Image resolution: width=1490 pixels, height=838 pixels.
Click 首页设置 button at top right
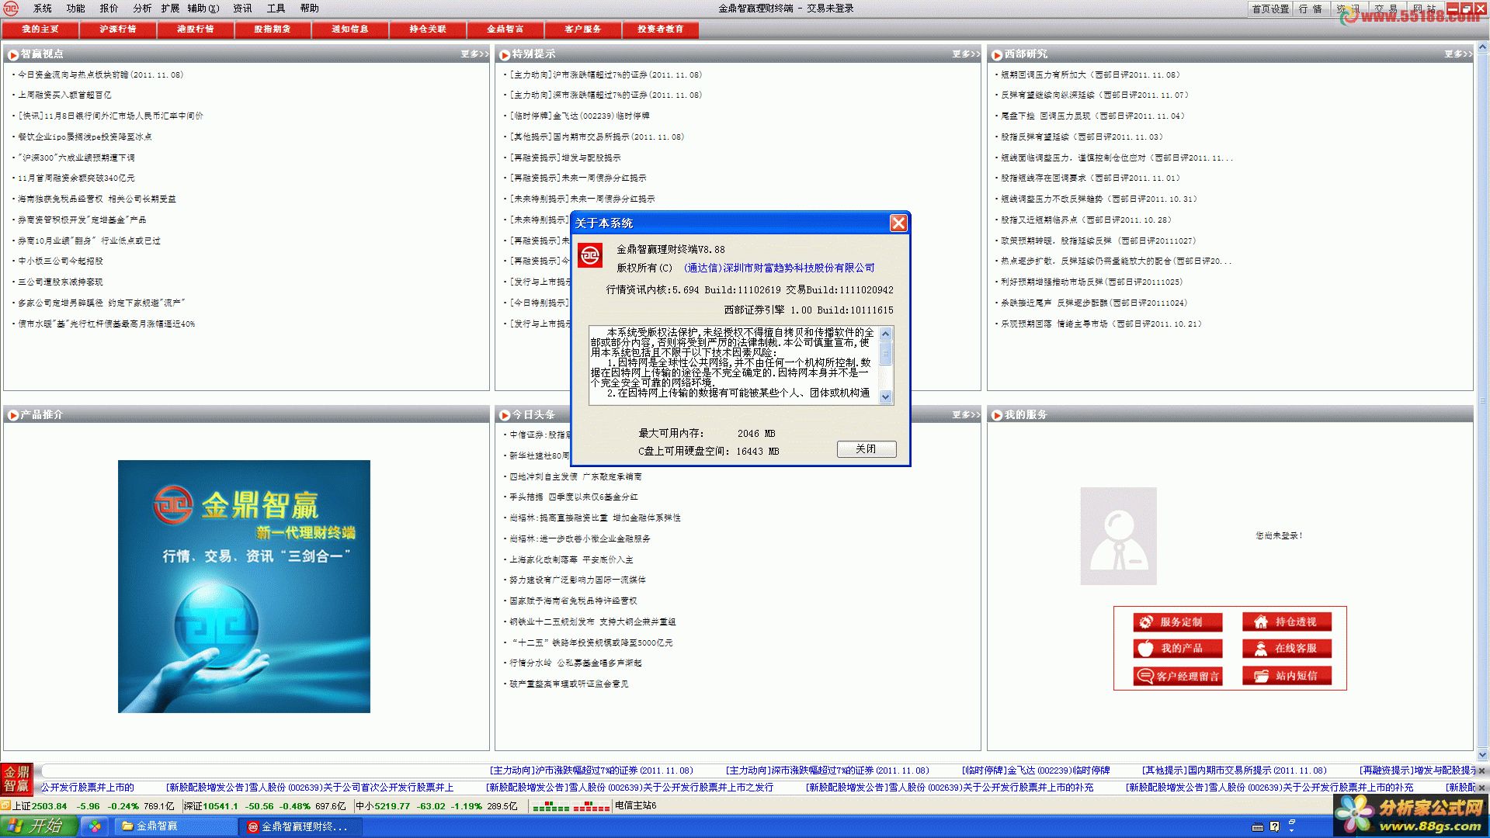click(1270, 9)
